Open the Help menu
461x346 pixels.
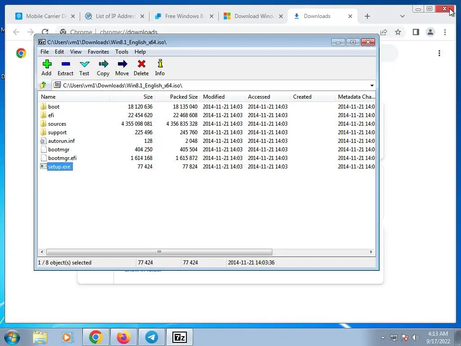click(140, 52)
